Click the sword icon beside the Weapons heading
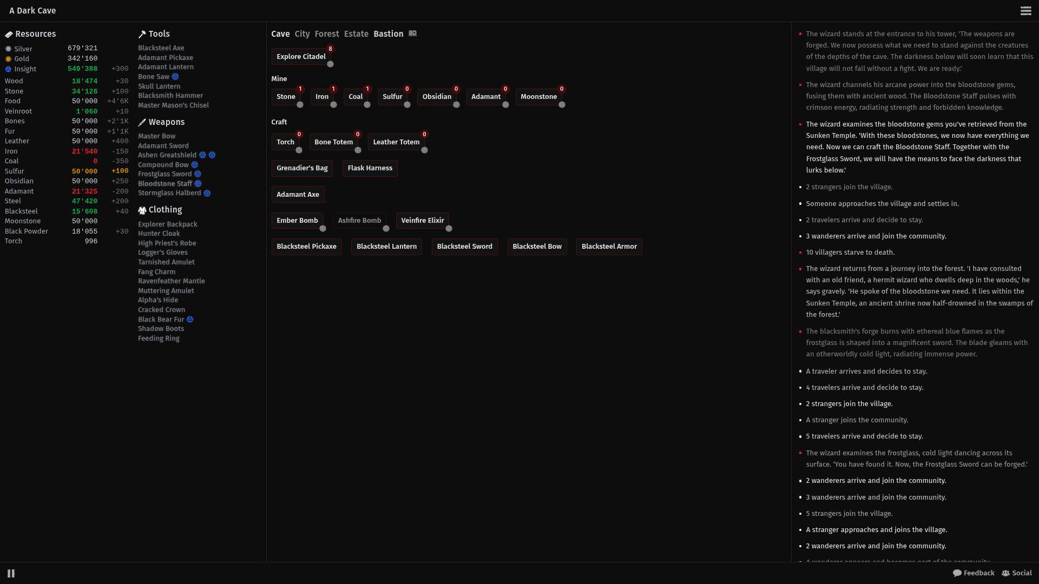This screenshot has width=1039, height=584. pyautogui.click(x=142, y=122)
